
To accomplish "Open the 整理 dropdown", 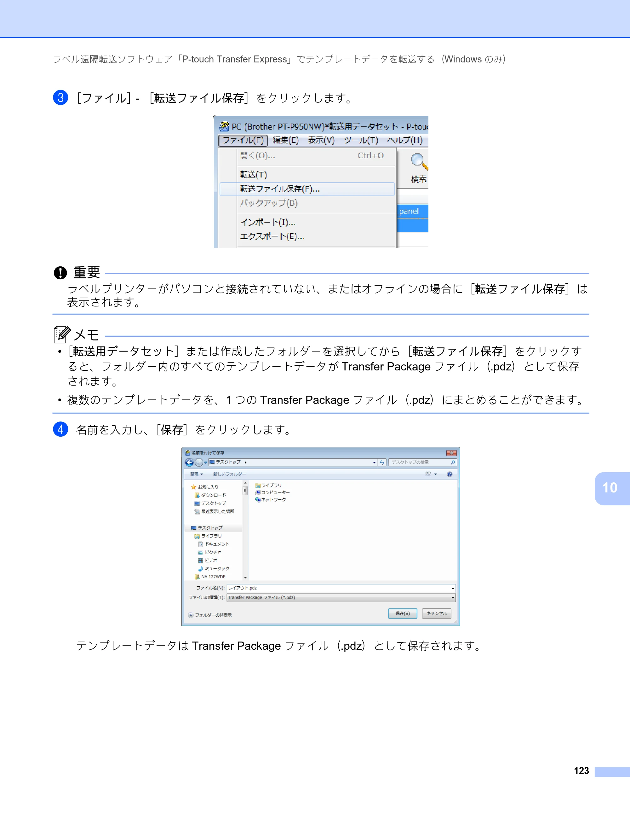I will 196,474.
